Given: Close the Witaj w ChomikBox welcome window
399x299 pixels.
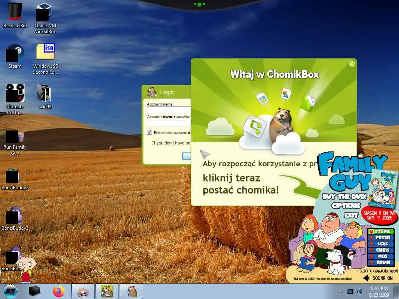Looking at the screenshot, I should pos(351,64).
